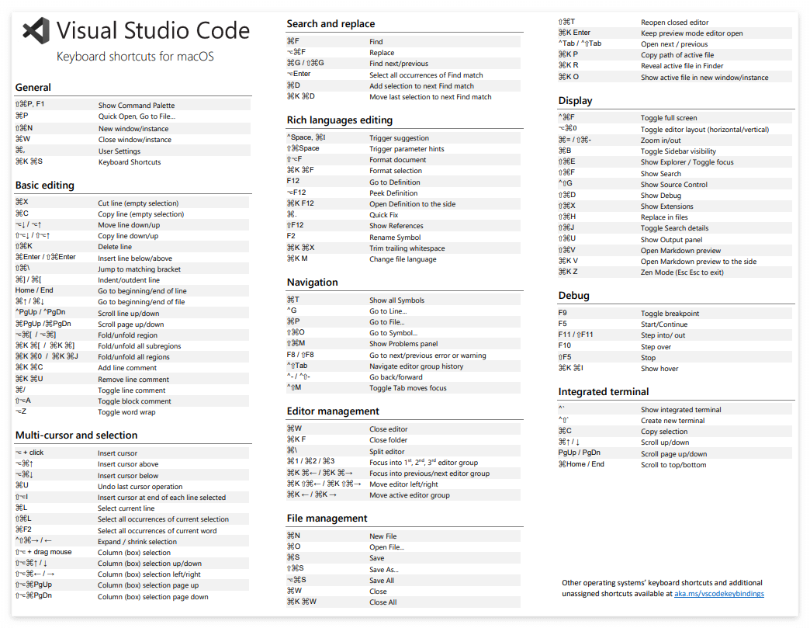Click 'Reveal active file in Finder' text
This screenshot has height=628, width=810.
tap(682, 66)
